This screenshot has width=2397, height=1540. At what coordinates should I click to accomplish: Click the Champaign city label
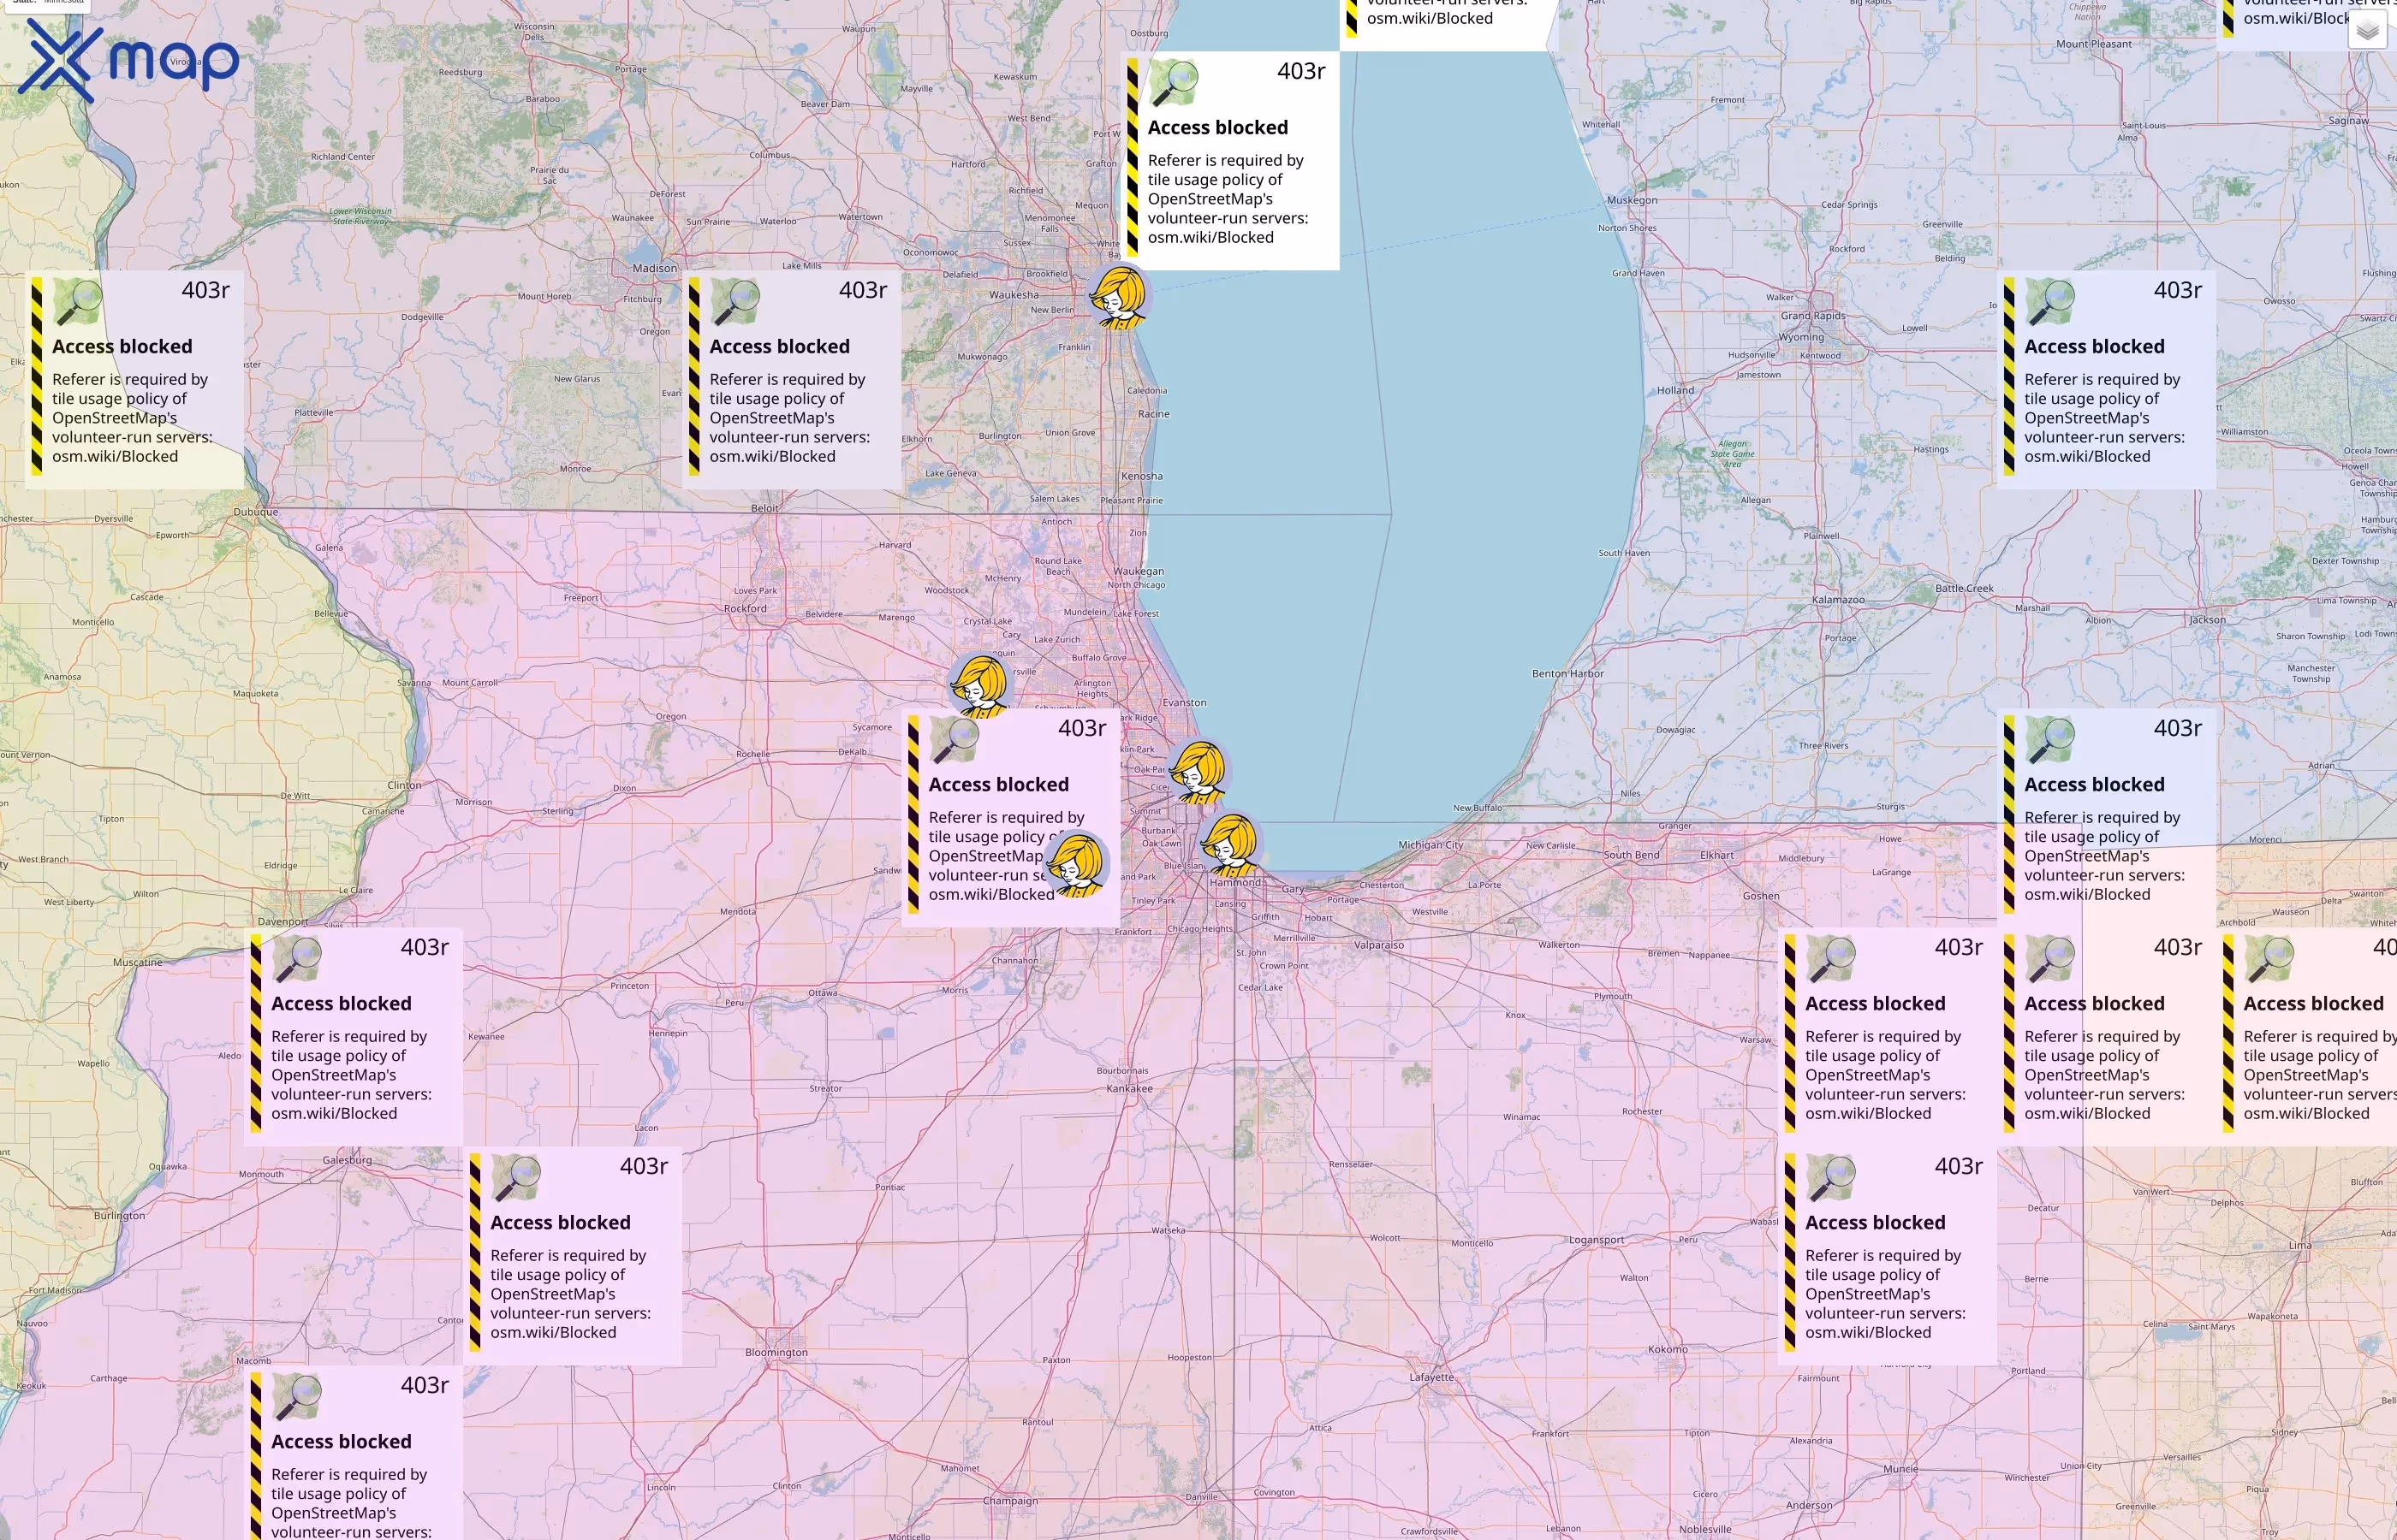tap(1010, 1500)
